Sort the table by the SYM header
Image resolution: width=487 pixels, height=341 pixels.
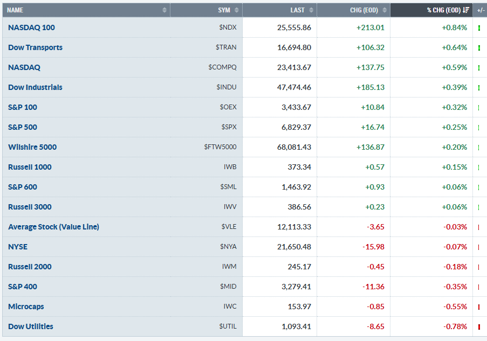click(224, 10)
